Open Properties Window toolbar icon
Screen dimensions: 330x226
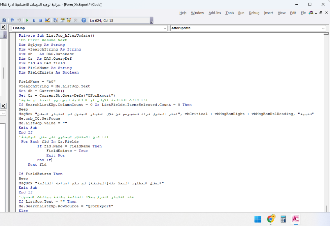tap(62, 20)
